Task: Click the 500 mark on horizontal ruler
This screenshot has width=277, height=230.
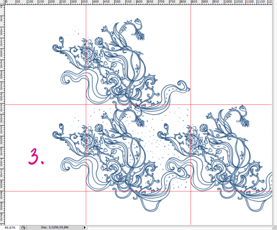Action: 117,2
